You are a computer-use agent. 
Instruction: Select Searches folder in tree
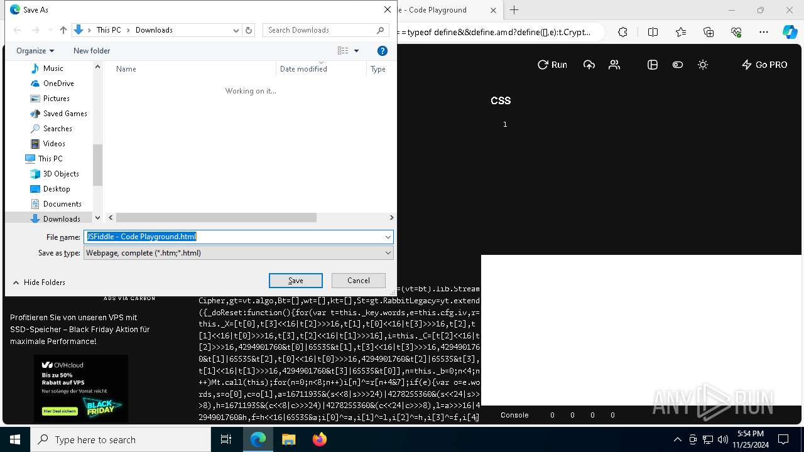[57, 129]
